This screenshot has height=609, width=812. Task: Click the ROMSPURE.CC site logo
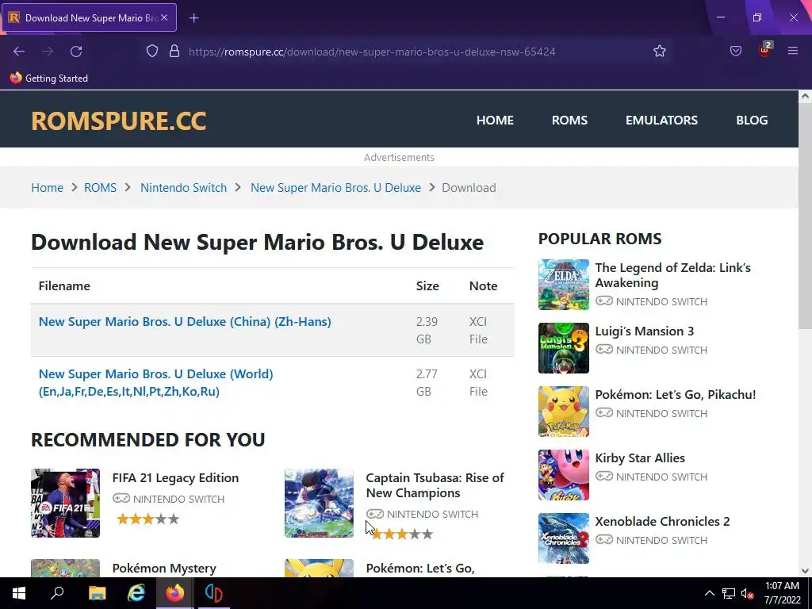119,121
